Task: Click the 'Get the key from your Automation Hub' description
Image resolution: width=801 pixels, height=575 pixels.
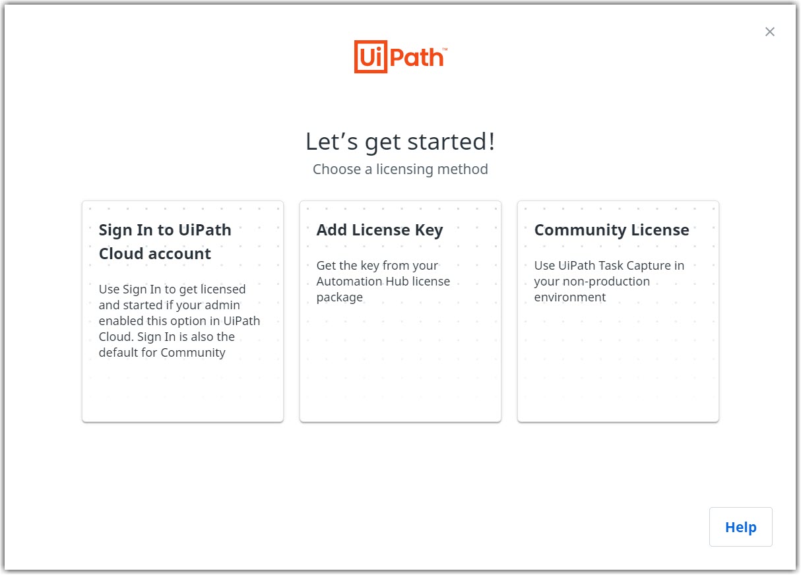Action: coord(383,281)
